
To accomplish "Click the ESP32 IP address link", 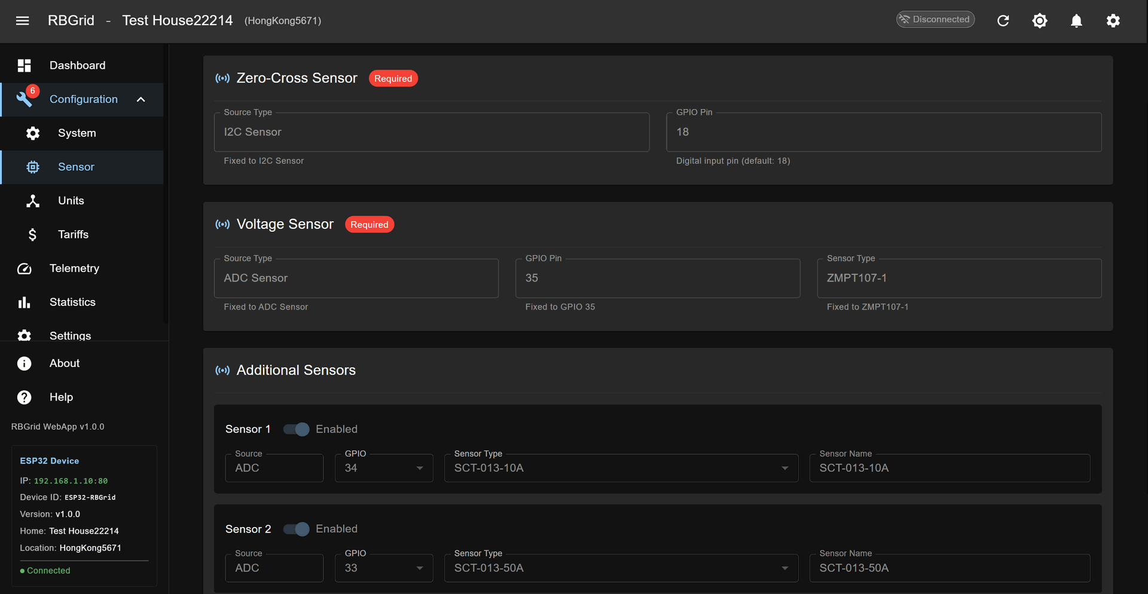I will click(x=71, y=481).
